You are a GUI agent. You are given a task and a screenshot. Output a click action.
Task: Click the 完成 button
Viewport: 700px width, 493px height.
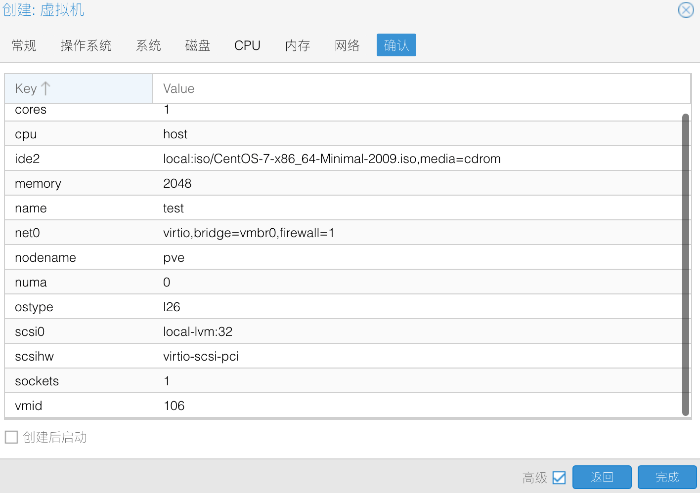(667, 477)
